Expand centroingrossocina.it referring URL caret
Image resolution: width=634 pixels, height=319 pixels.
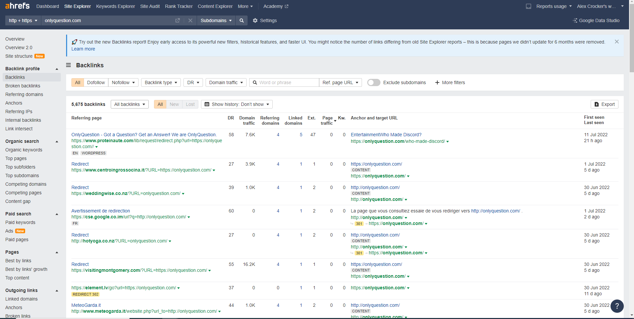click(x=214, y=170)
